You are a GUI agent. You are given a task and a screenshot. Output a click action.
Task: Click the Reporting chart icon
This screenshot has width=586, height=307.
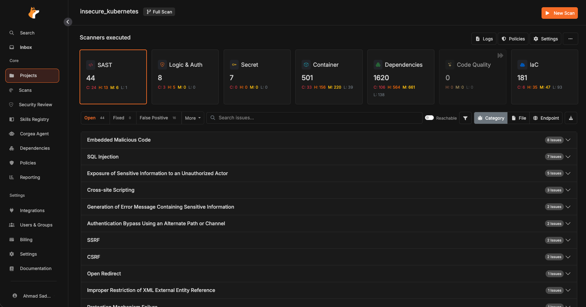point(12,177)
